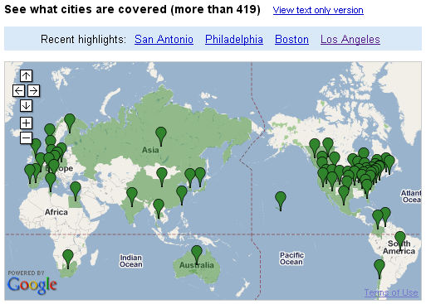Open the Boston highlight link
Screen dimensions: 426x304
point(291,39)
